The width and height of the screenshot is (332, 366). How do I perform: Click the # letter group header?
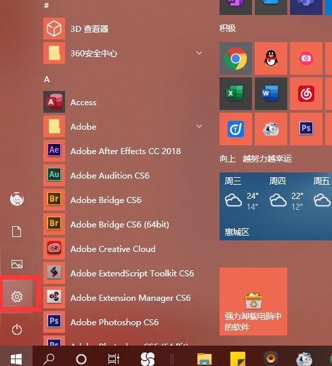click(x=46, y=5)
